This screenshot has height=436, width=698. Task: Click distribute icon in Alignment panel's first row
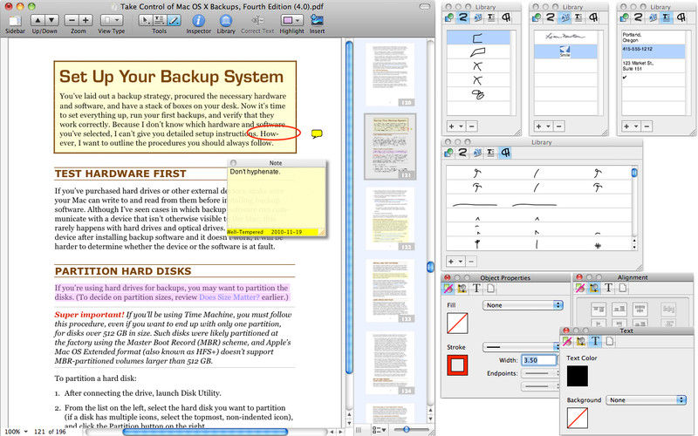tap(668, 309)
